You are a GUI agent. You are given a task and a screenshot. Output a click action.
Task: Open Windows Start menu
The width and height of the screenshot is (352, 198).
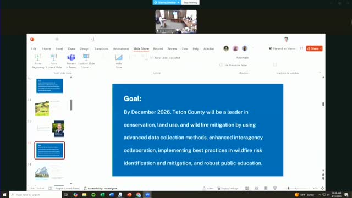coord(4,195)
